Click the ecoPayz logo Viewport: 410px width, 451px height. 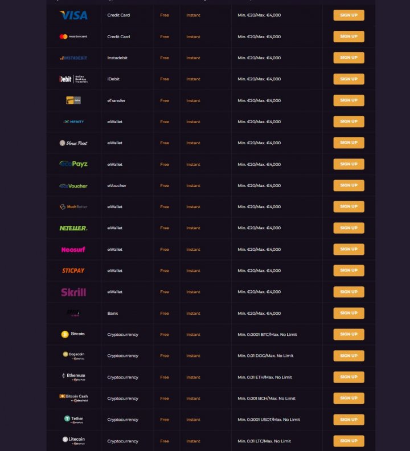tap(73, 164)
